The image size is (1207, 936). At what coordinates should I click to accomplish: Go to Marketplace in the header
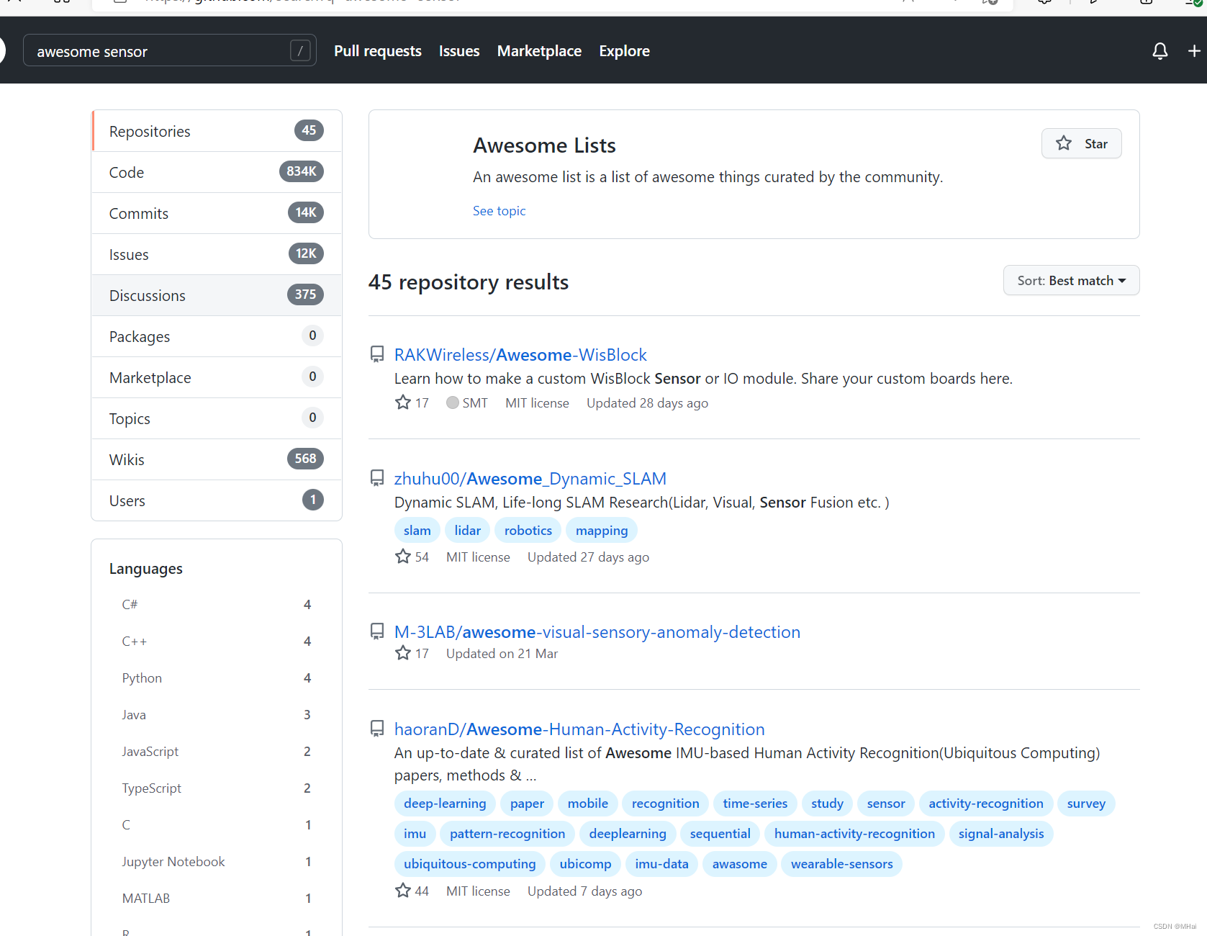[x=539, y=51]
